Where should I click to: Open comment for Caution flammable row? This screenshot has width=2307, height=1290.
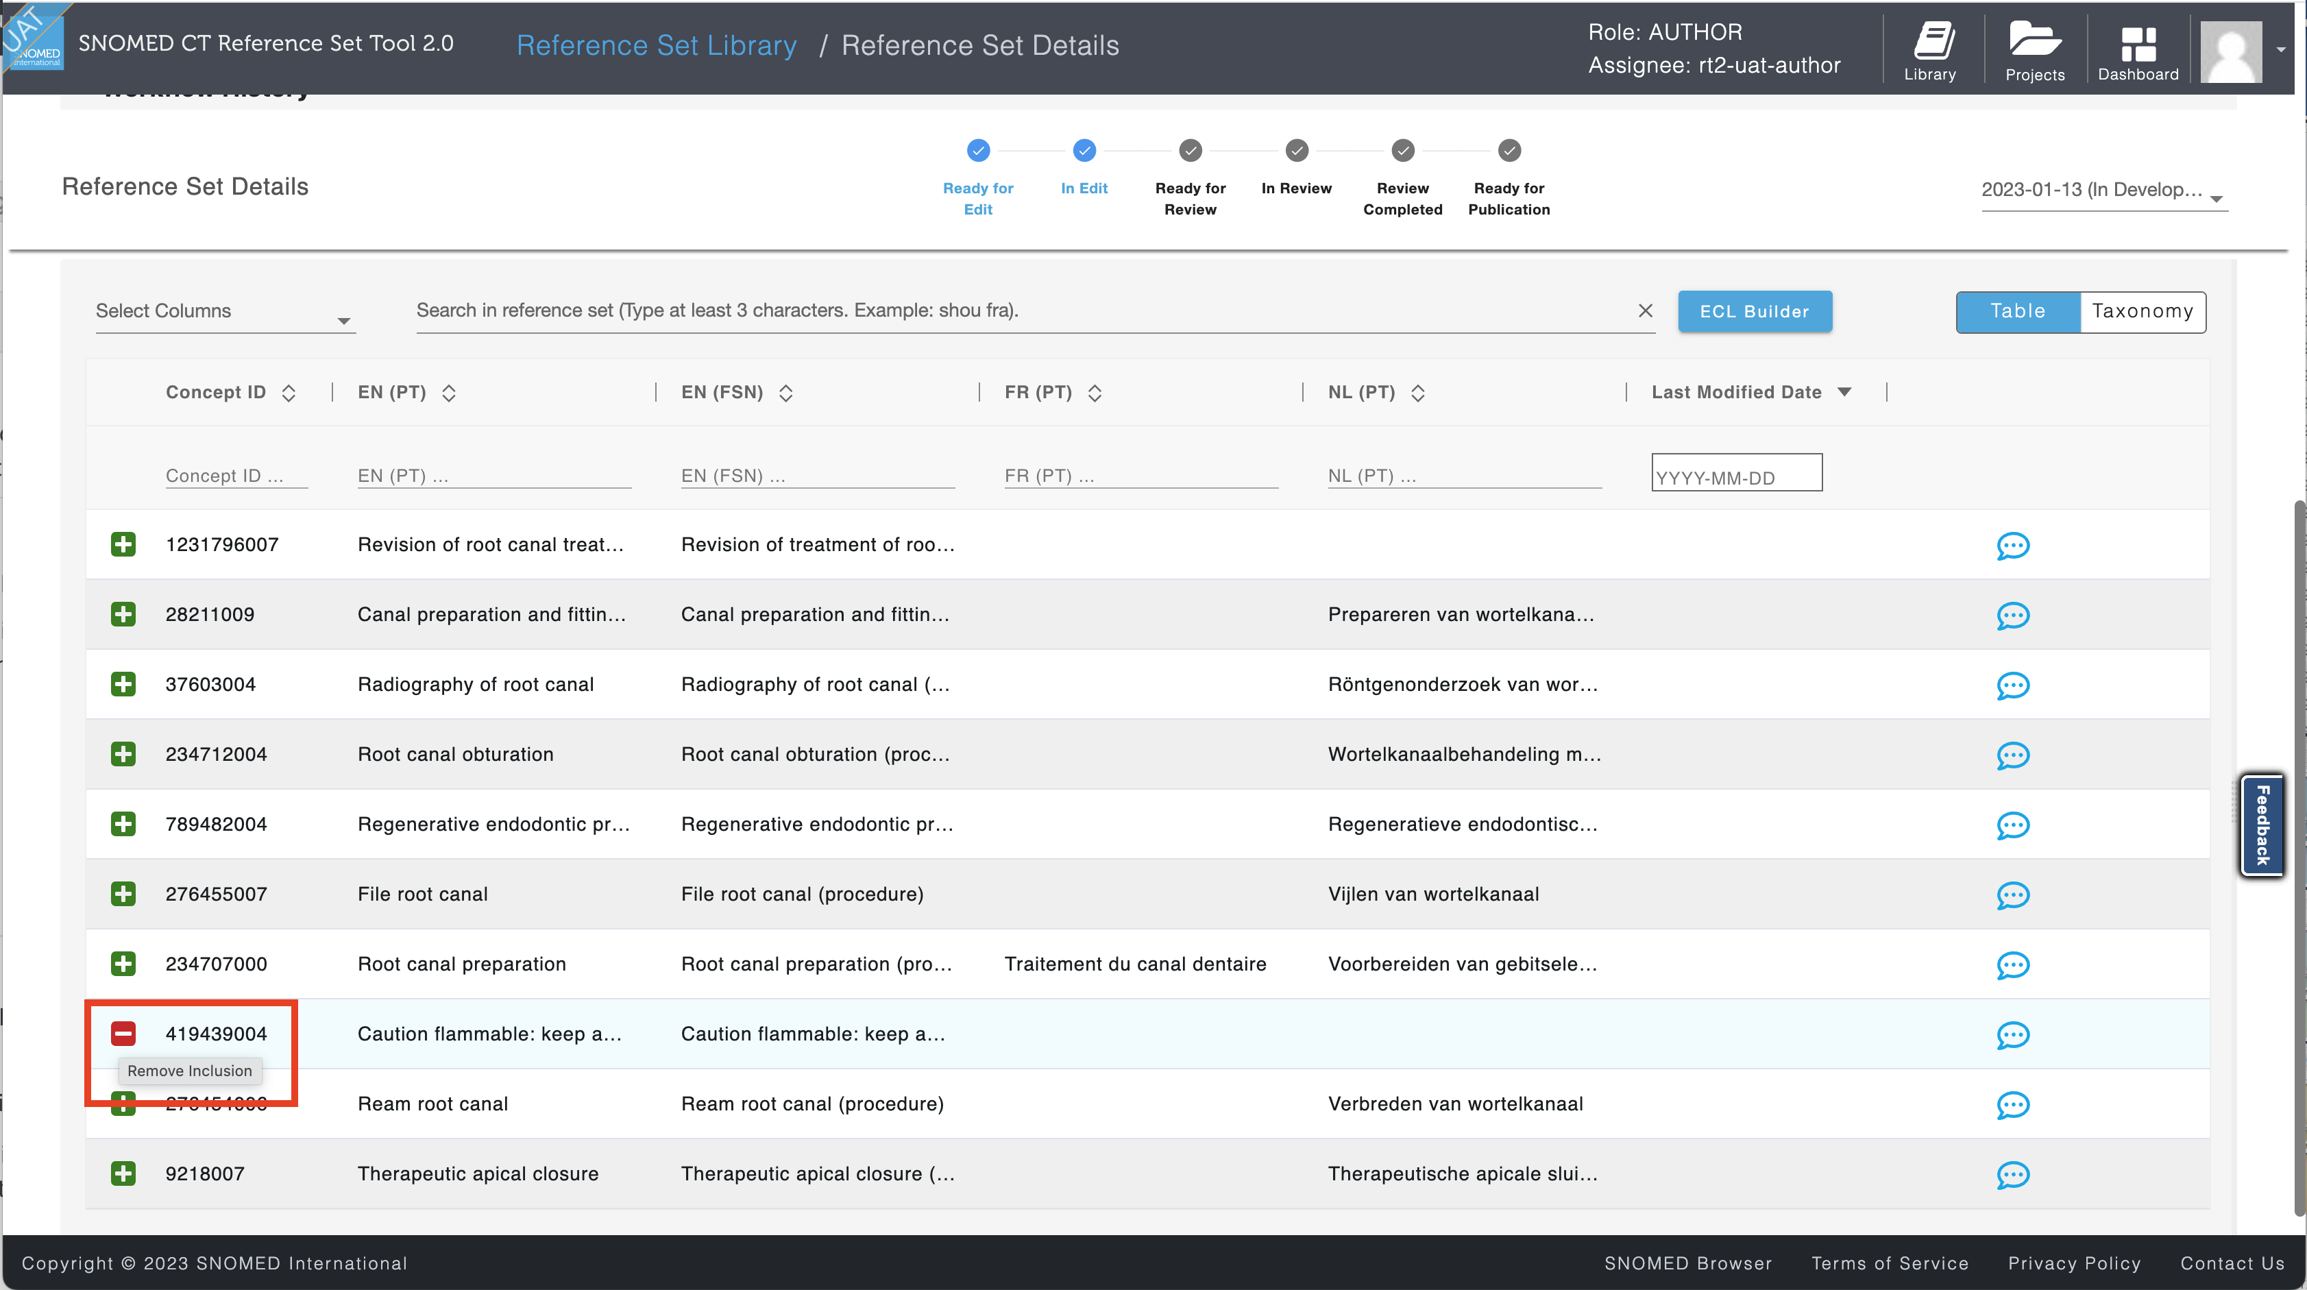(2012, 1035)
